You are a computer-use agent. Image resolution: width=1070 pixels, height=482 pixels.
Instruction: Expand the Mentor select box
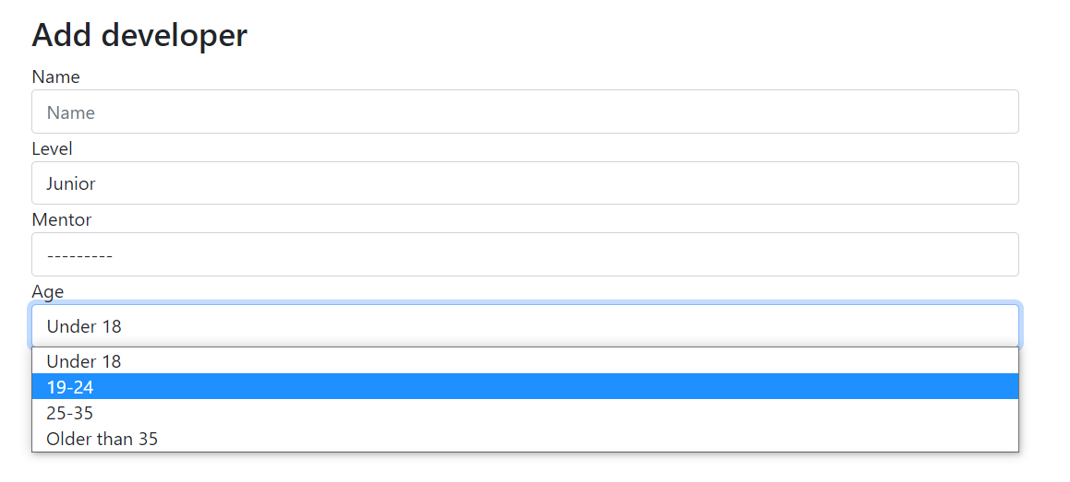(x=524, y=254)
